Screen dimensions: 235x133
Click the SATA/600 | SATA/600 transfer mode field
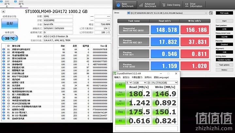pos(58,28)
